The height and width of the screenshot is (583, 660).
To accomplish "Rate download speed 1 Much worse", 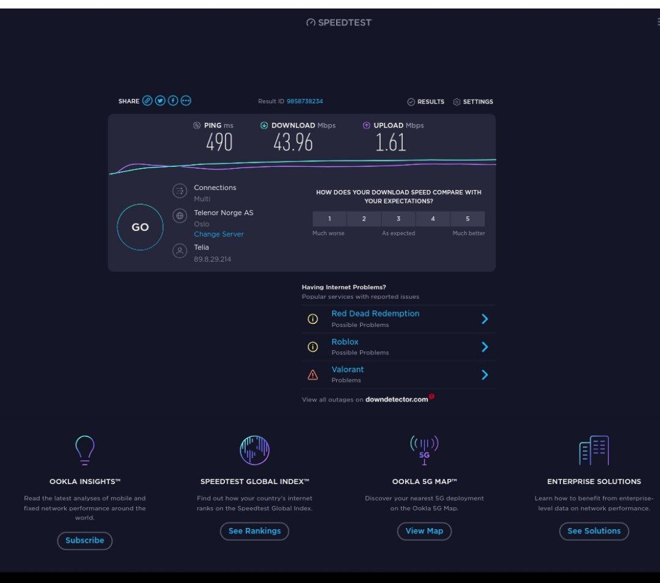I will tap(329, 219).
